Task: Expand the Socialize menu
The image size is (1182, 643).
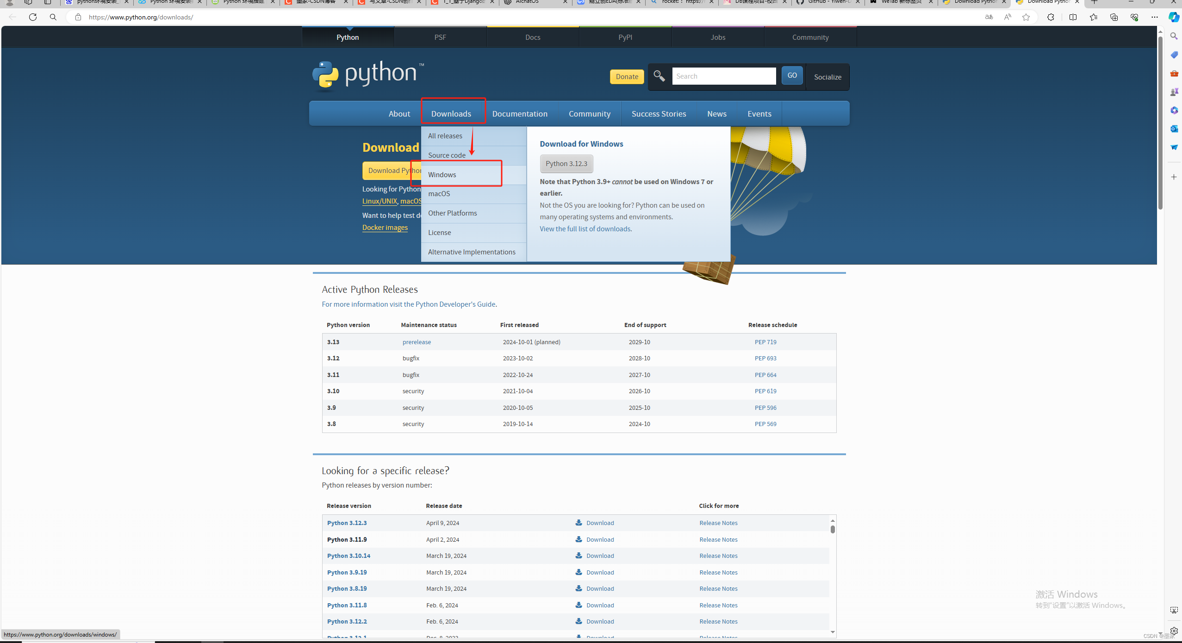Action: coord(827,77)
